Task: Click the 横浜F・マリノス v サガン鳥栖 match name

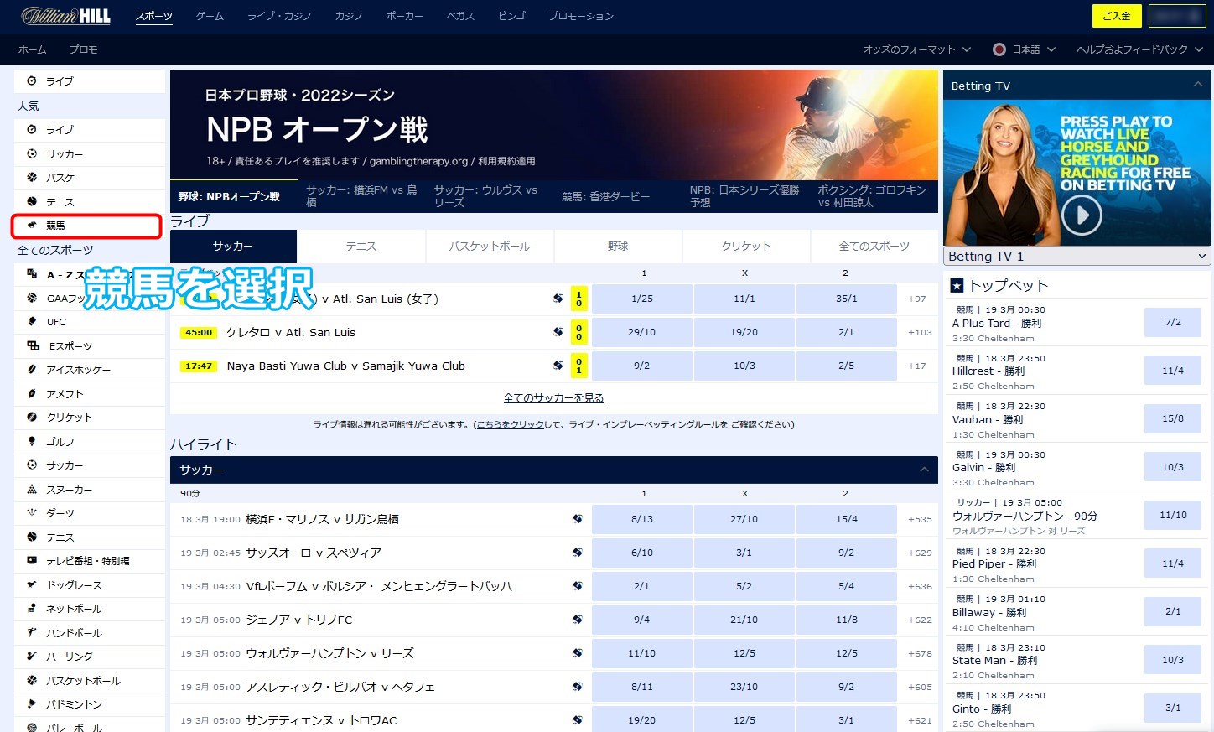Action: pyautogui.click(x=322, y=519)
